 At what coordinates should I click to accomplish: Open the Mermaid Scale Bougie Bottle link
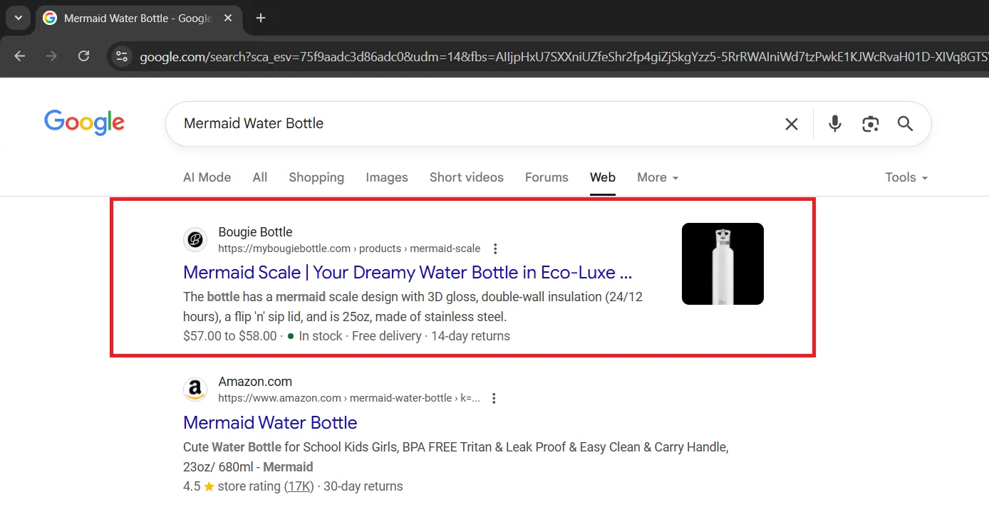408,273
